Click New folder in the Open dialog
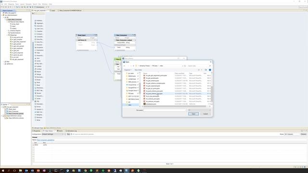 click(x=138, y=70)
